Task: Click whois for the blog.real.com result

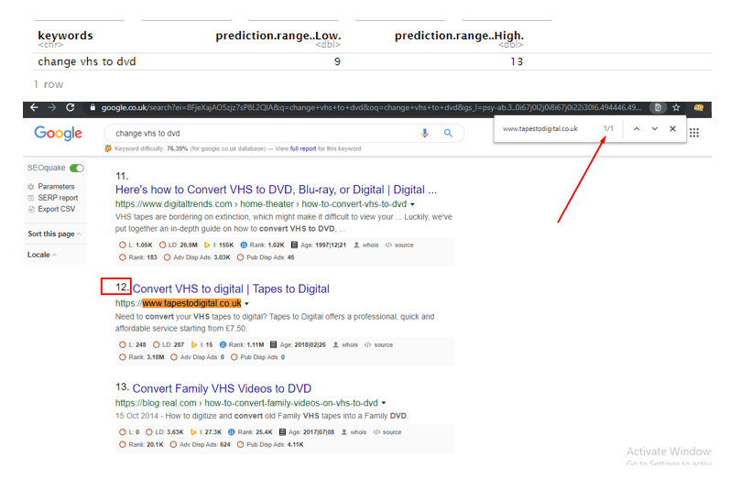Action: 354,432
